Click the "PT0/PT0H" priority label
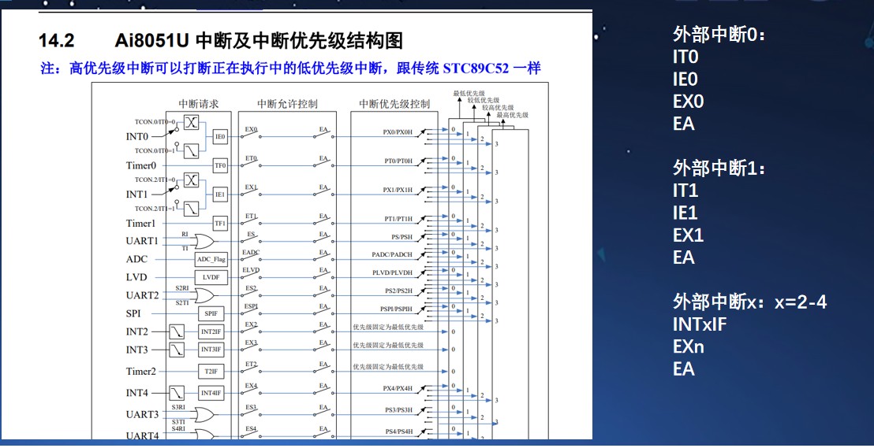874x448 pixels. coord(398,161)
